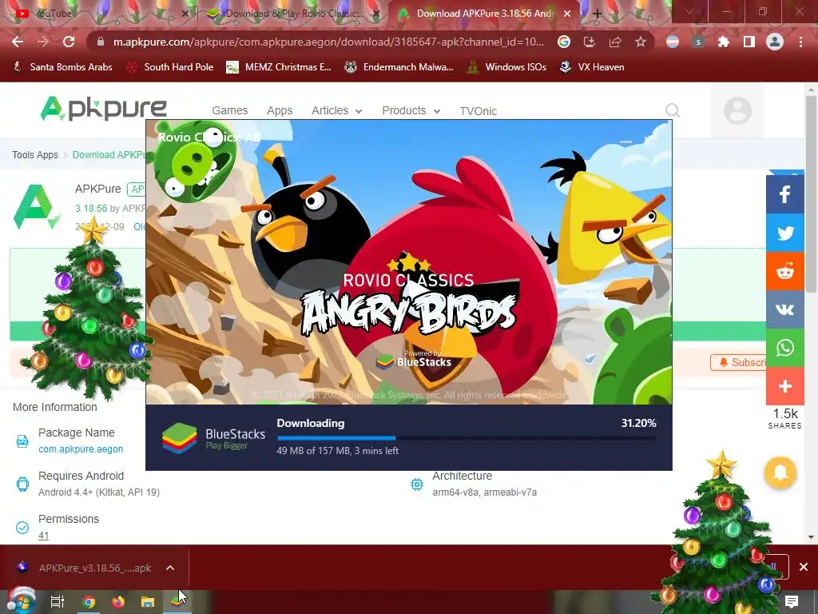Share on VK
The height and width of the screenshot is (614, 818).
(784, 309)
